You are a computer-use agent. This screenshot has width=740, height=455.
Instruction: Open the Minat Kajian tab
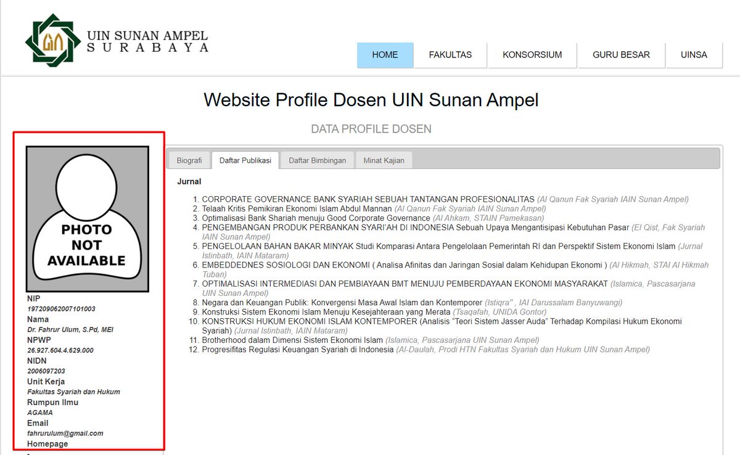tap(384, 160)
